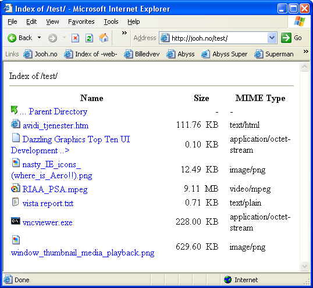313x288 pixels.
Task: Click the Stop loading toolbar icon
Action: click(75, 38)
